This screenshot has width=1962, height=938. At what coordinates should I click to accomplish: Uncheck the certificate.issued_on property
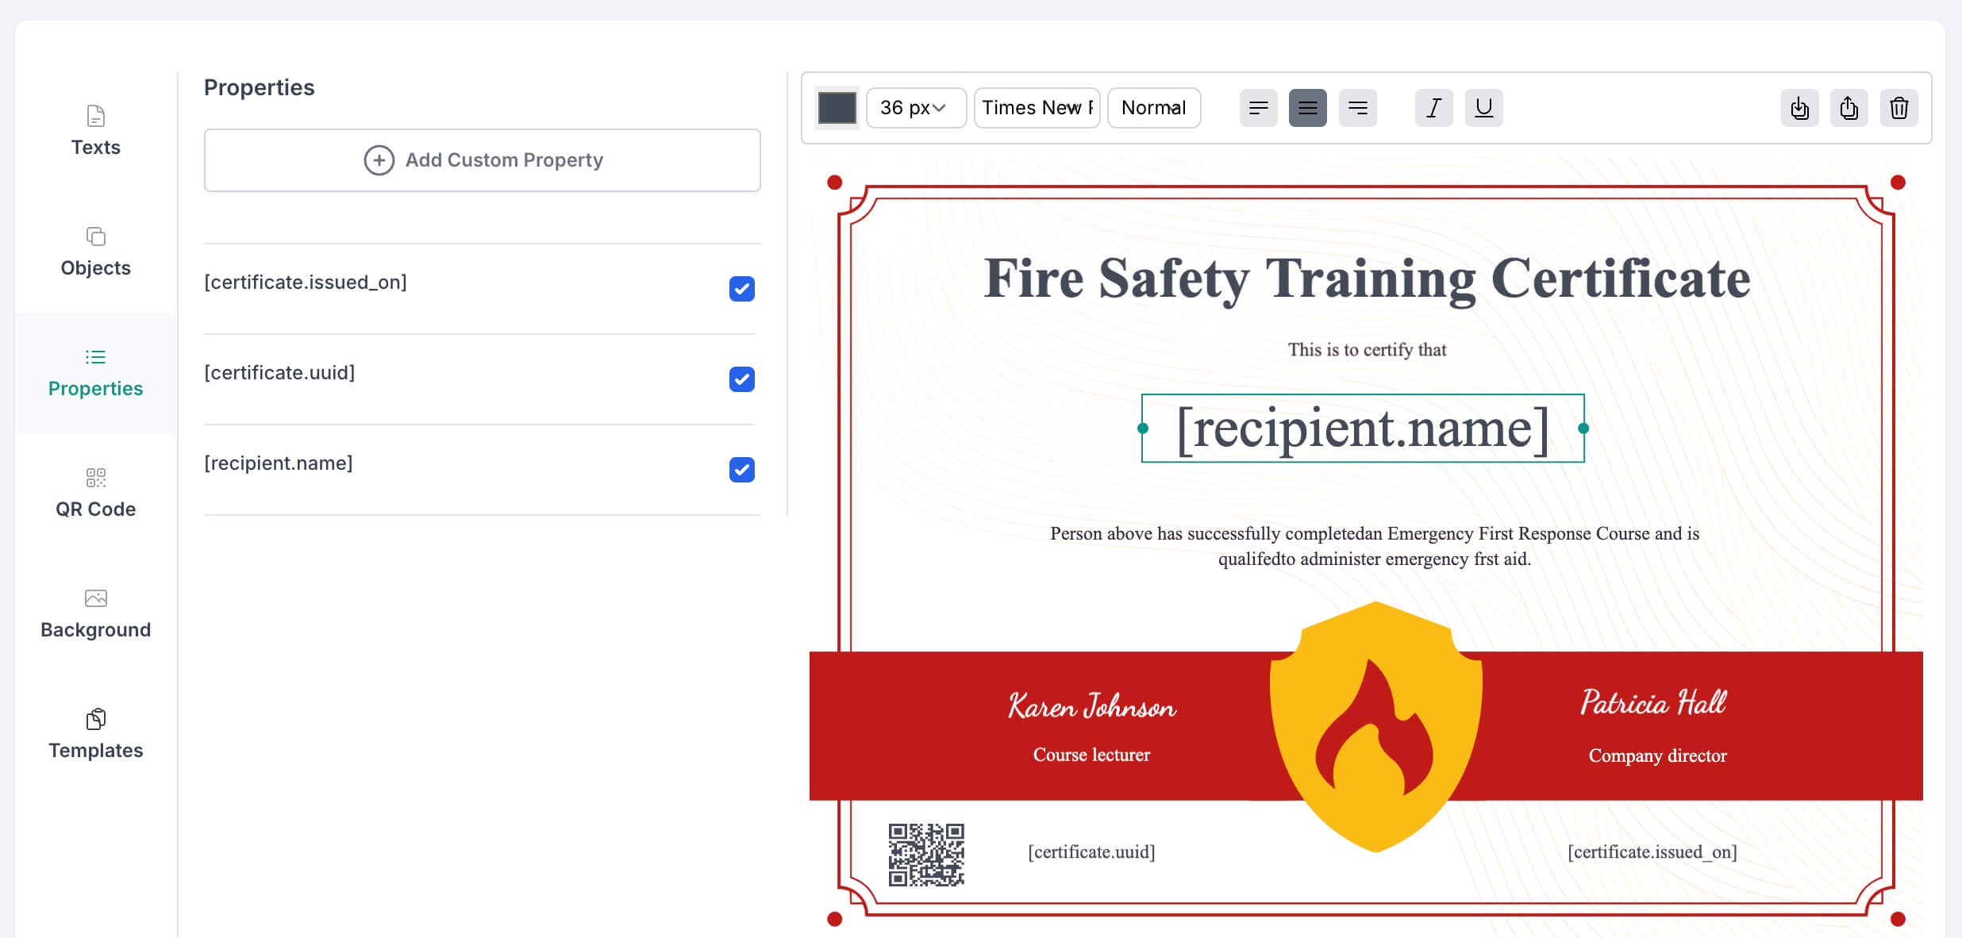tap(741, 289)
